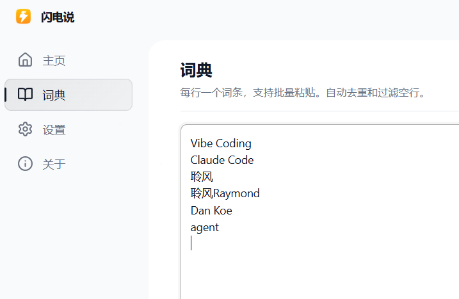Click the open book dictionary icon

tap(26, 95)
